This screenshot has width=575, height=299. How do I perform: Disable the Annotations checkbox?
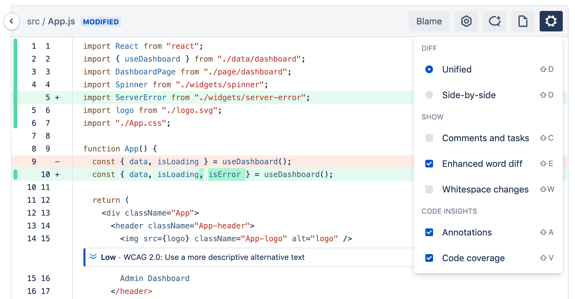pos(429,232)
